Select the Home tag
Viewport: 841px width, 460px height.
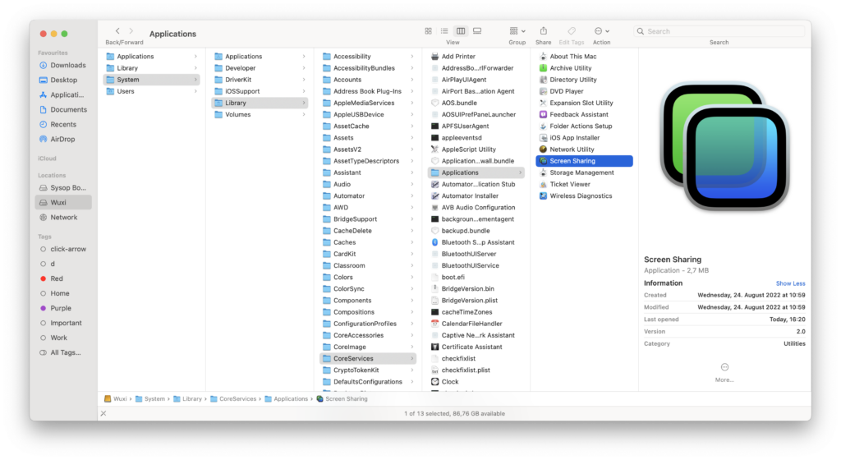click(x=63, y=293)
